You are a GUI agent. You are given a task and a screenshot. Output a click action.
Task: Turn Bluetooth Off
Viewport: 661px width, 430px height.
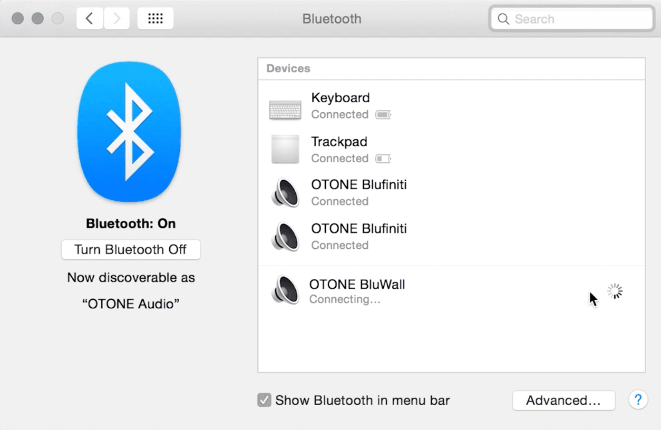click(131, 250)
